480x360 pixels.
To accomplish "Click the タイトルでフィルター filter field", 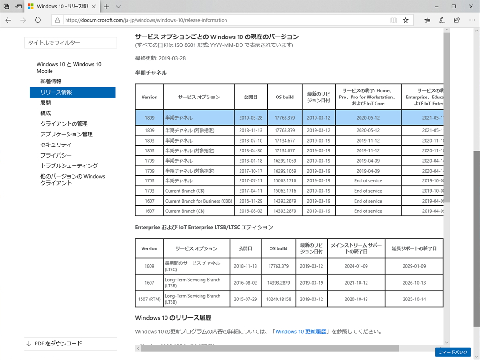I will (70, 42).
